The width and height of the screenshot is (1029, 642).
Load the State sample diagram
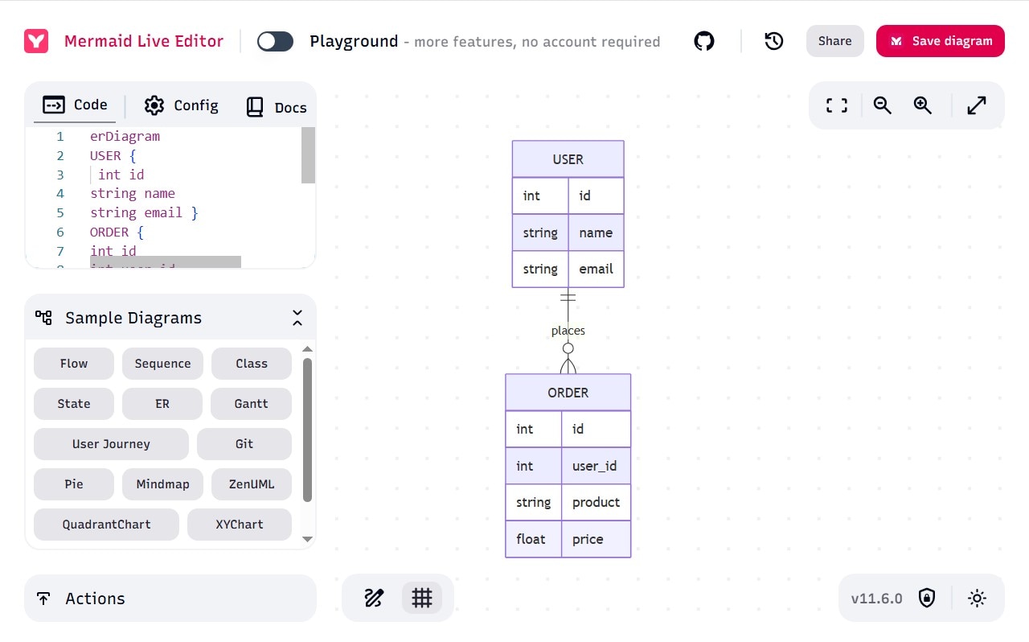[x=74, y=404]
